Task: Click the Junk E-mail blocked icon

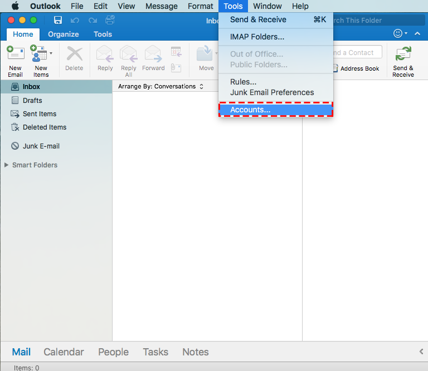Action: (15, 146)
